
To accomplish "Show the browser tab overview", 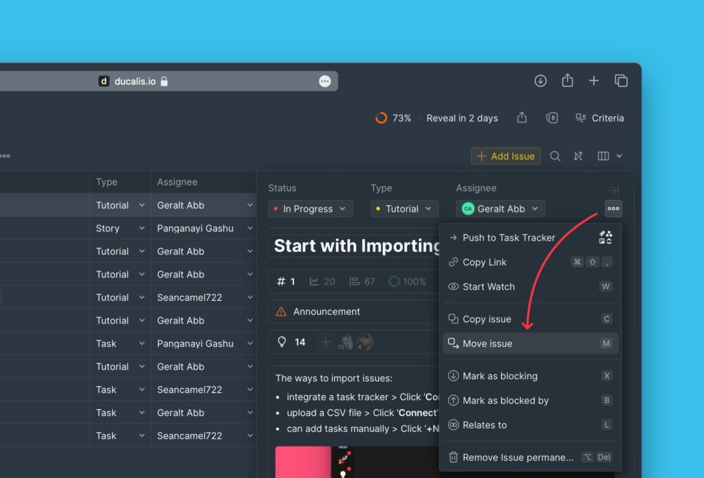I will [x=621, y=81].
